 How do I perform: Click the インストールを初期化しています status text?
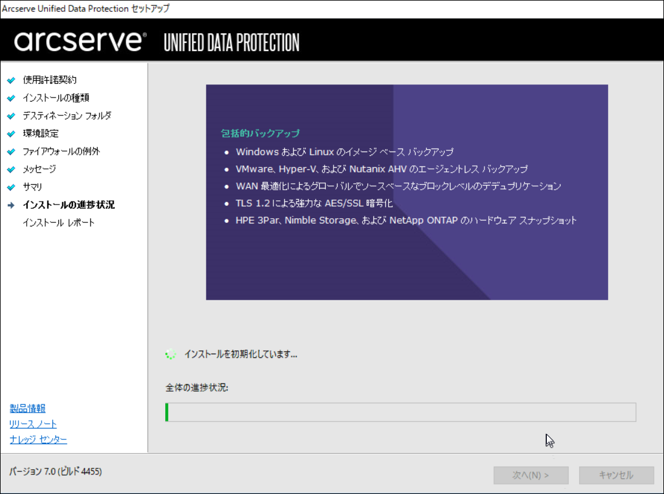[241, 354]
